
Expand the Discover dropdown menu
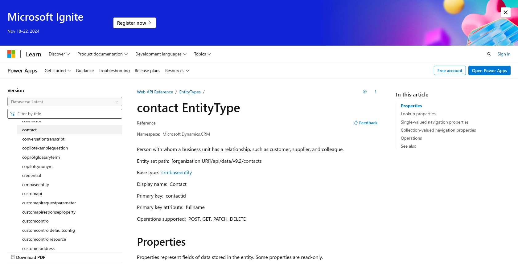coord(59,54)
